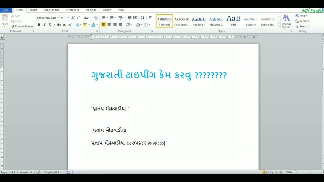The height and width of the screenshot is (182, 324).
Task: Switch to Full Screen Reading view
Action: pos(268,172)
